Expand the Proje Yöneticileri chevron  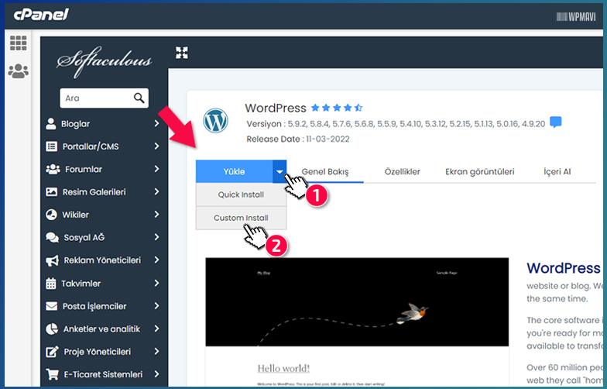(156, 352)
